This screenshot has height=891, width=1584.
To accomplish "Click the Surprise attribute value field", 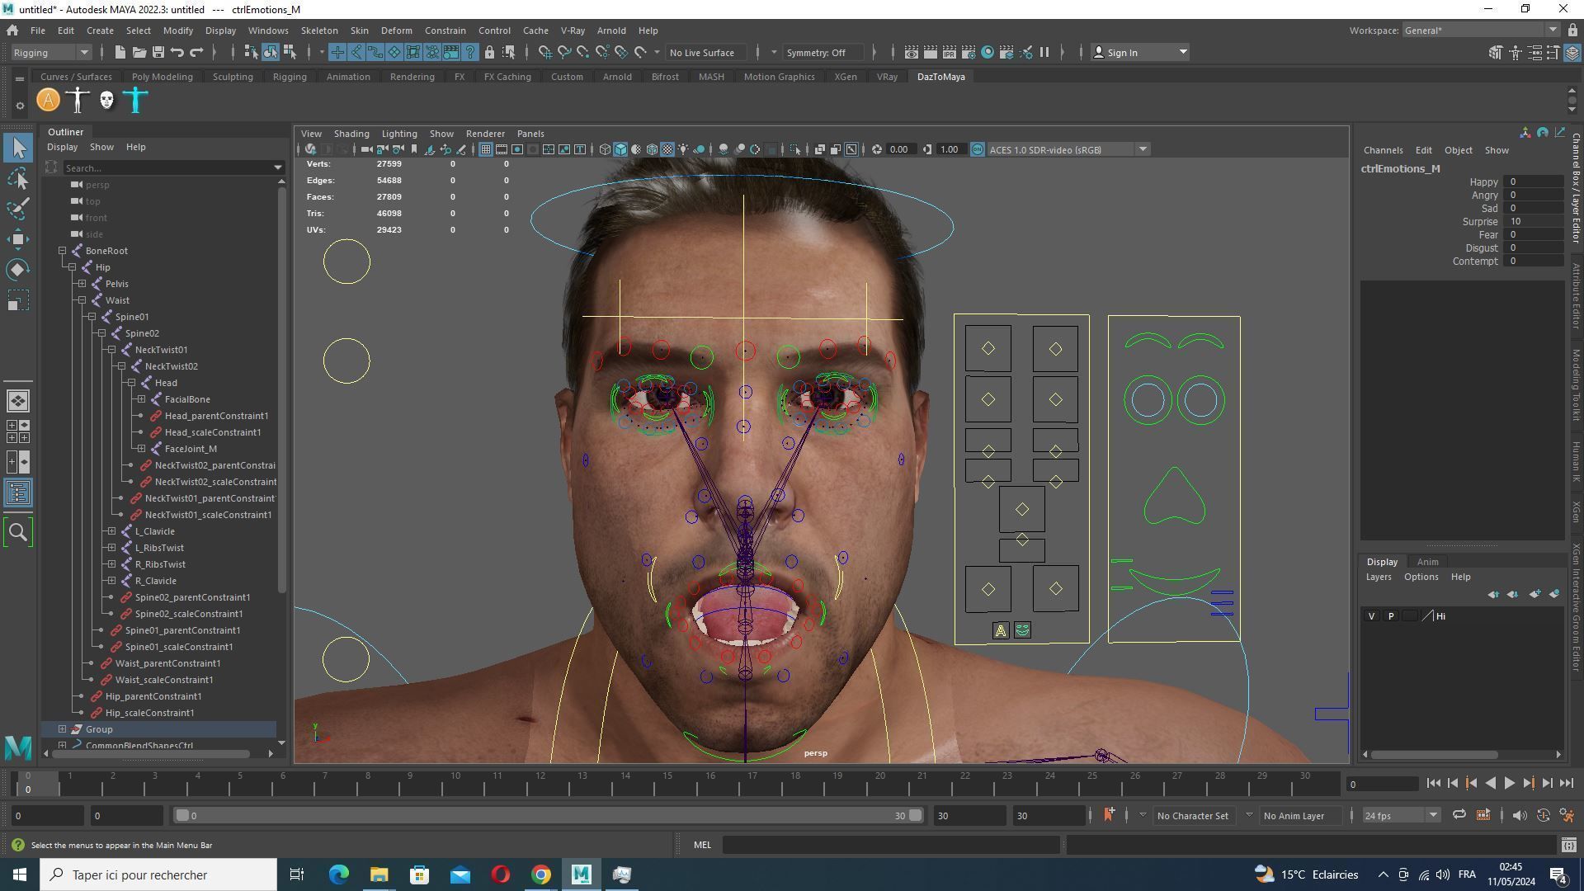I will coord(1532,221).
